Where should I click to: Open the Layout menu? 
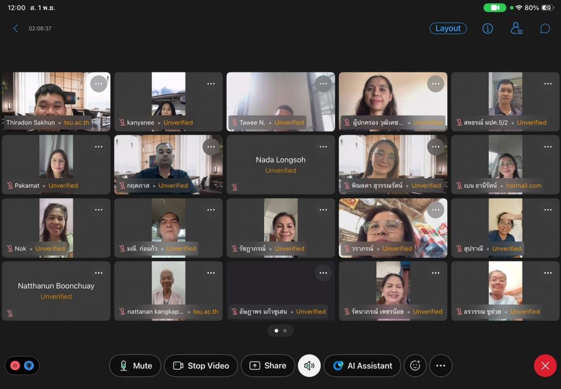pos(448,28)
